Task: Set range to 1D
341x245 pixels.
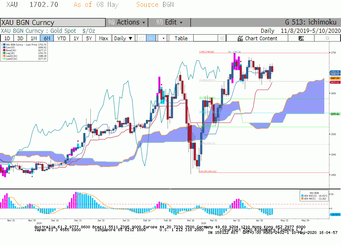Action: [7, 38]
